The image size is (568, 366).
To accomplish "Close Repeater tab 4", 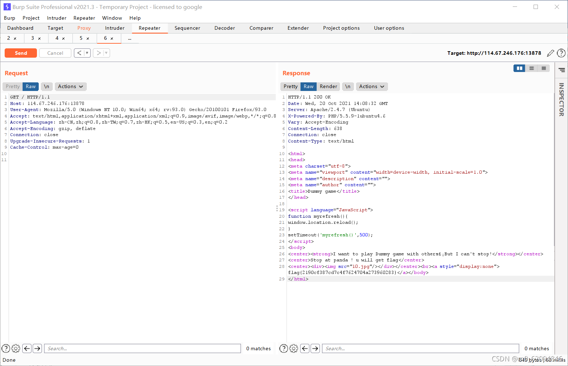I will point(63,38).
